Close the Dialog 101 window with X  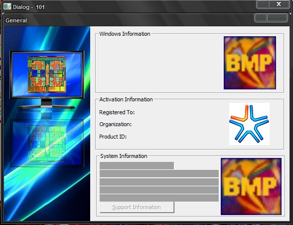(279, 4)
